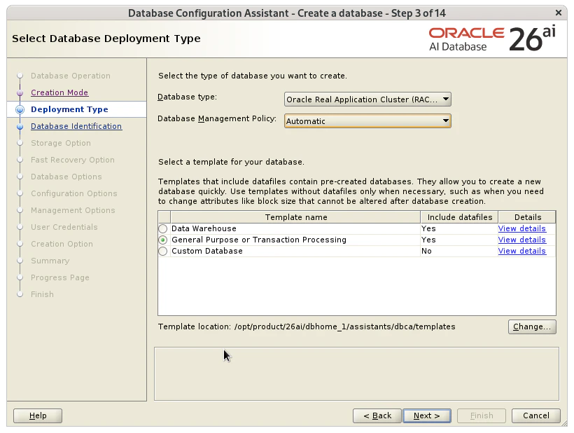Viewport: 574px width, 433px height.
Task: Click the Creation Mode step bullet icon
Action: point(20,93)
